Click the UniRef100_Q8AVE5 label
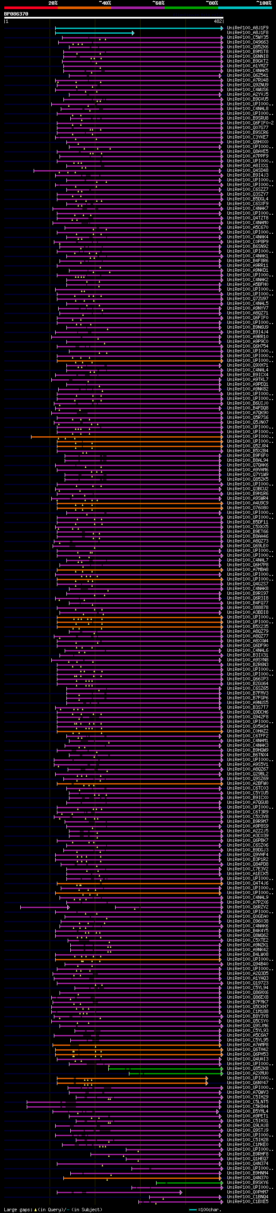This screenshot has height=1213, width=276. 247,151
